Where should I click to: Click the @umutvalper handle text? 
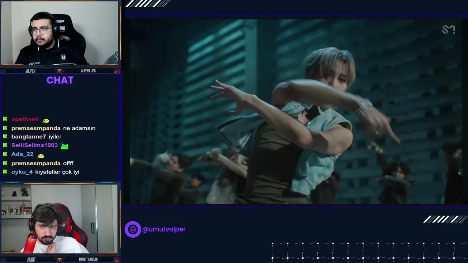pyautogui.click(x=164, y=229)
